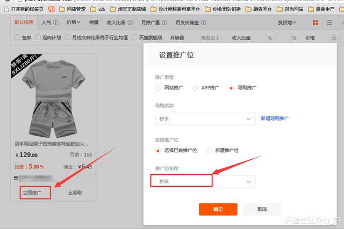The image size is (344, 229).
Task: Expand the 发货地 dropdown
Action: (x=286, y=23)
